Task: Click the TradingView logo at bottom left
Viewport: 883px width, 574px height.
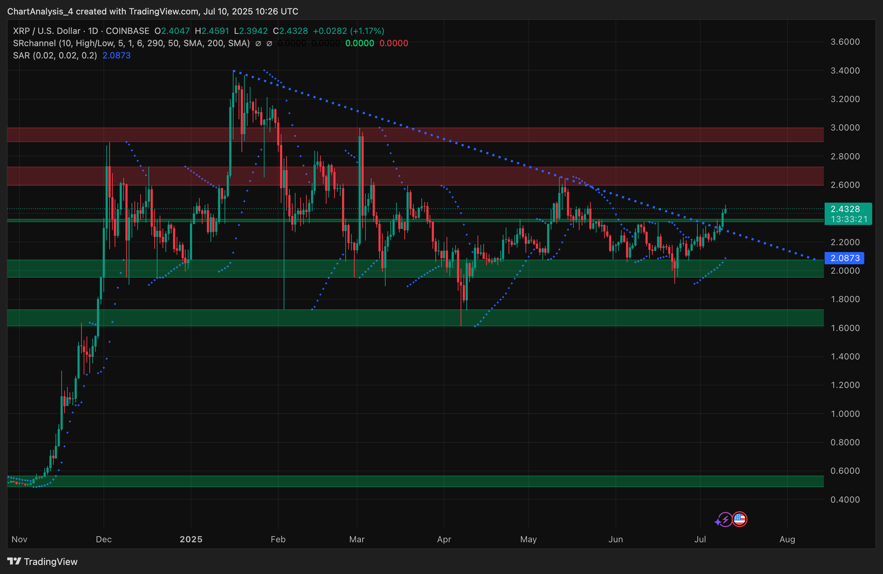Action: [x=42, y=562]
